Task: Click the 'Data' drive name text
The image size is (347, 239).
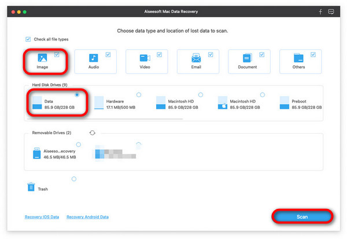Action: click(49, 101)
